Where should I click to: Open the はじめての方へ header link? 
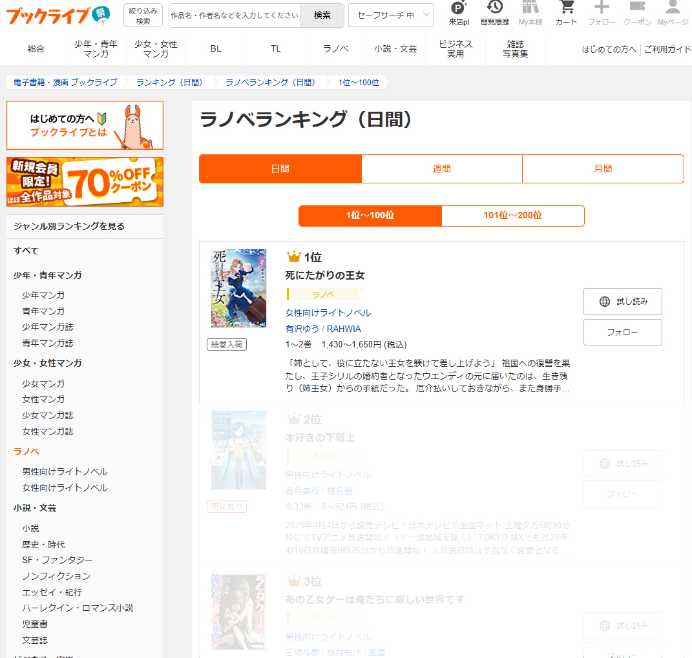[x=609, y=49]
